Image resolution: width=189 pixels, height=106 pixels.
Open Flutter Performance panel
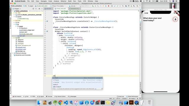132,96
